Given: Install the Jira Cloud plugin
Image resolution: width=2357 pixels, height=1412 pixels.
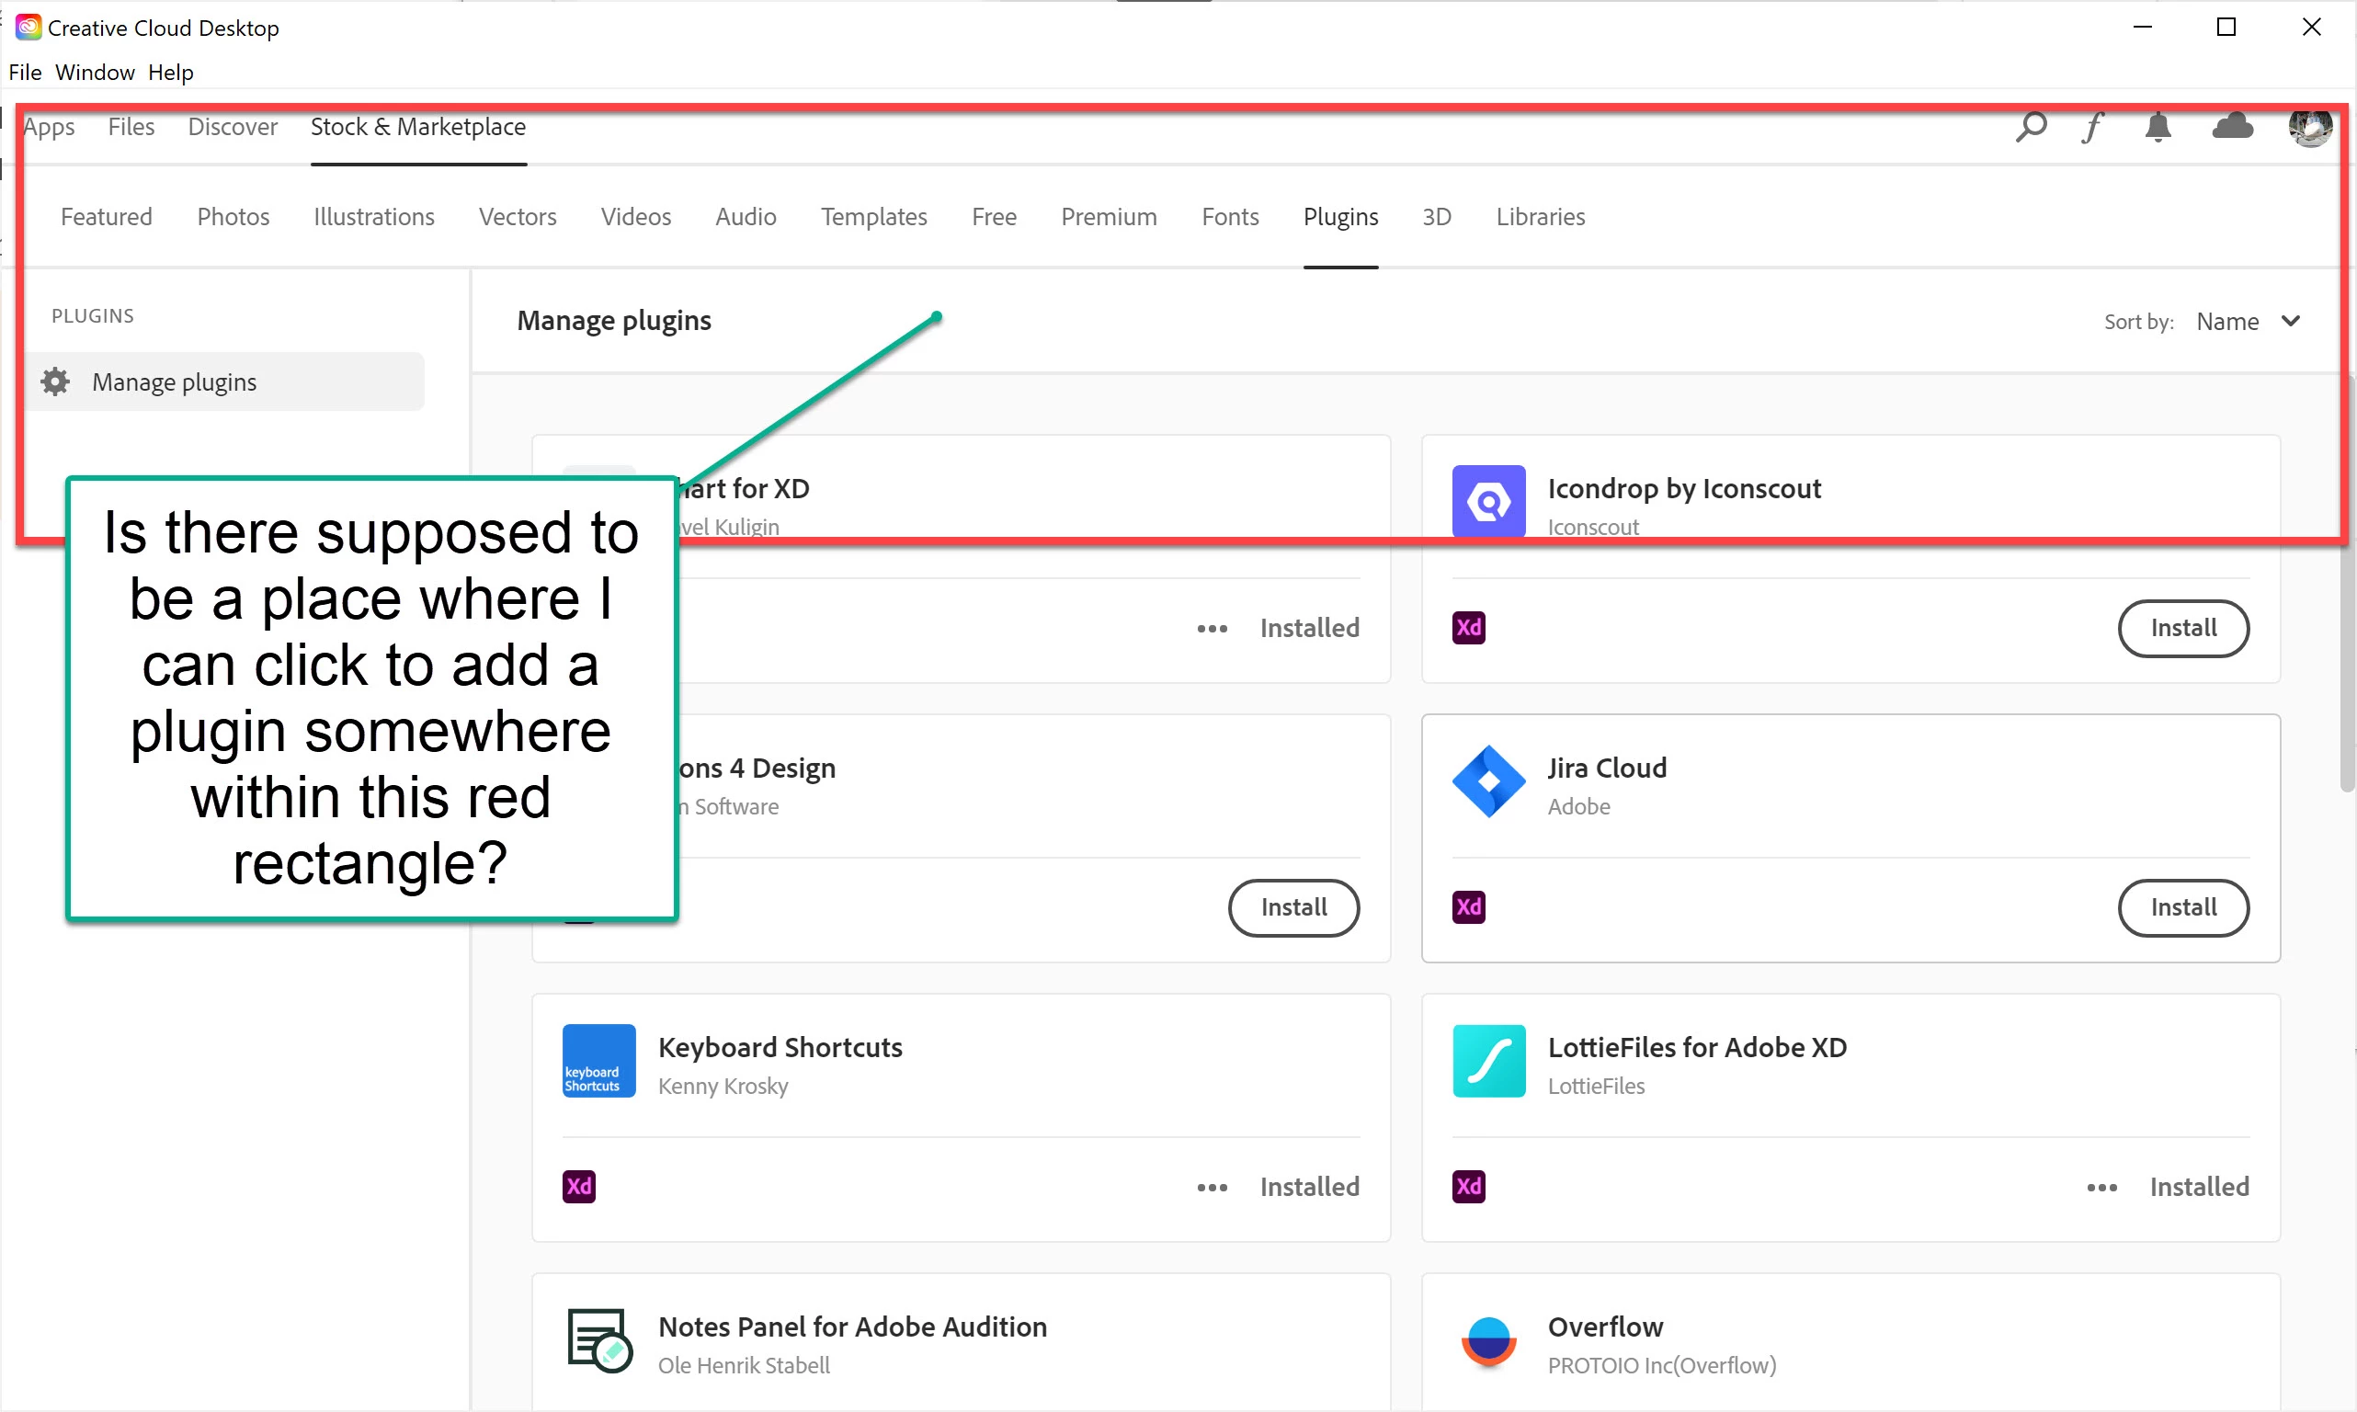Looking at the screenshot, I should click(x=2182, y=906).
